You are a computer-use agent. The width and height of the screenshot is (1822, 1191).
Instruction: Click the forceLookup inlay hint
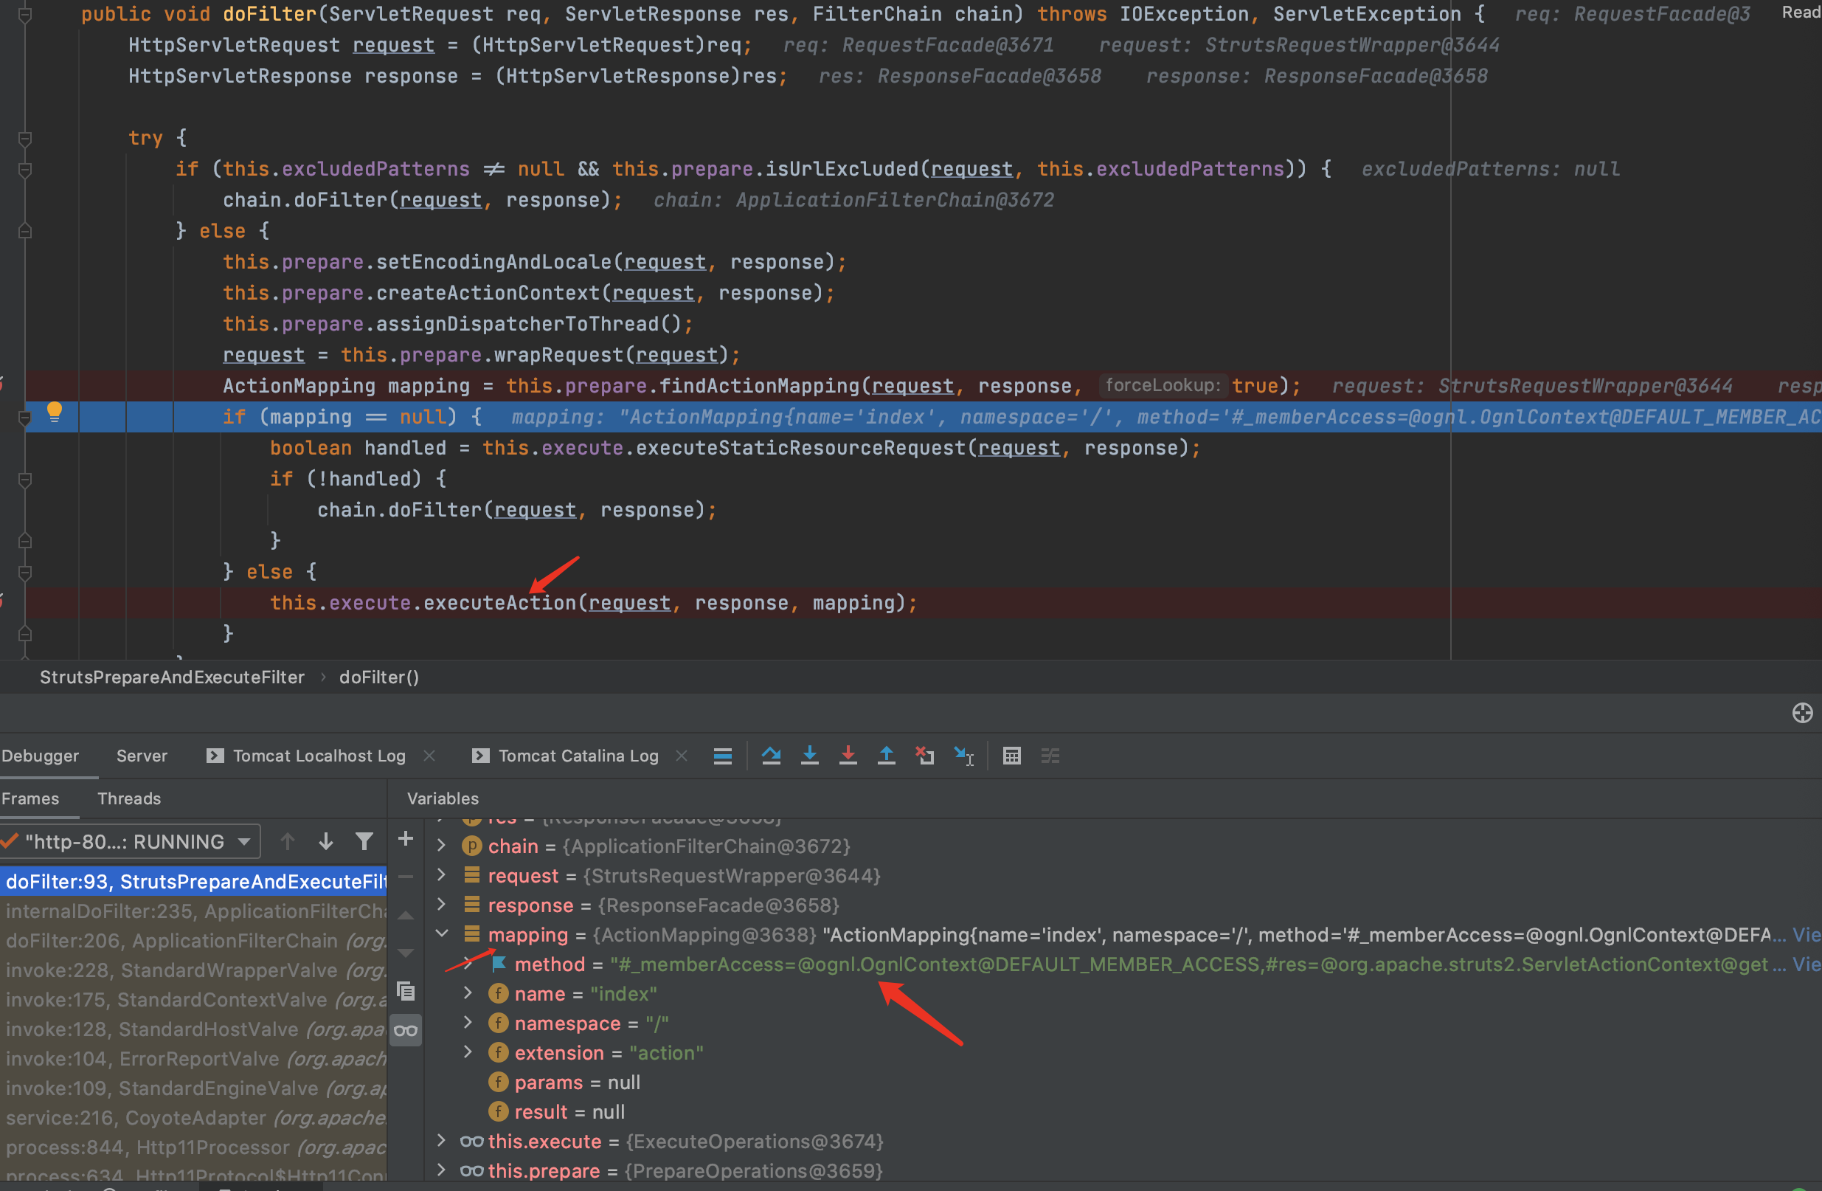1163,385
